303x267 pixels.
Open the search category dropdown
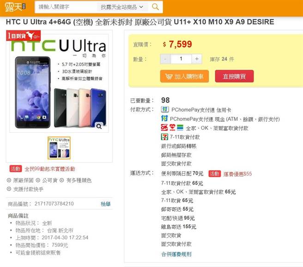tap(122, 7)
